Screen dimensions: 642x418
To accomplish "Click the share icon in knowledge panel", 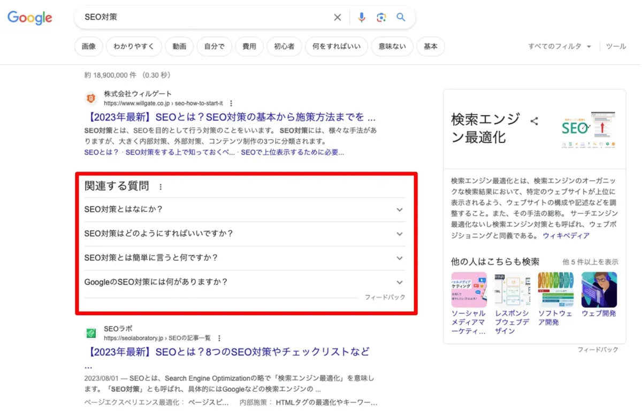I will coord(534,121).
